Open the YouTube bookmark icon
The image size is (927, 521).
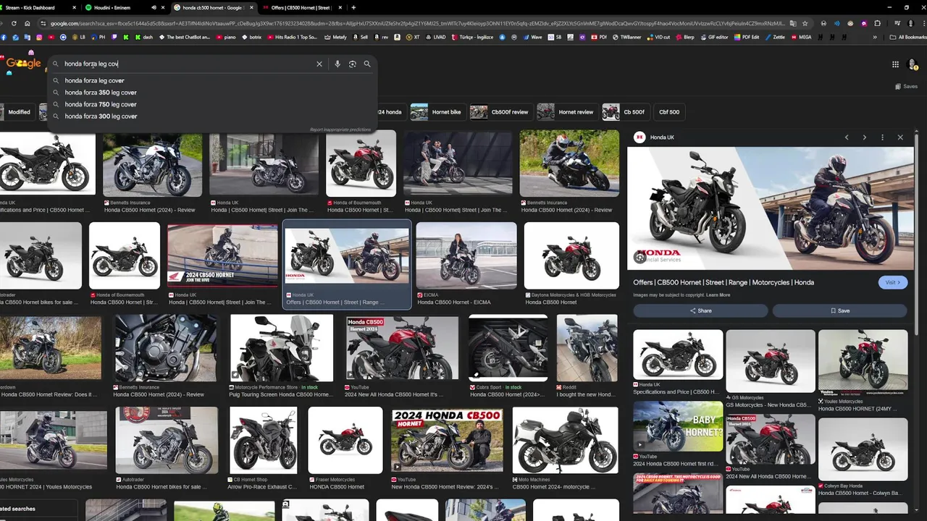click(x=51, y=37)
